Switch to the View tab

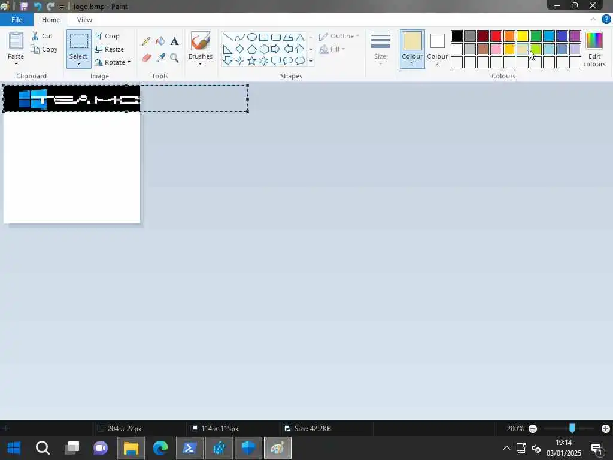click(x=84, y=20)
